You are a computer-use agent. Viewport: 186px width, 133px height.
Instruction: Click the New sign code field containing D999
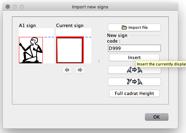tap(134, 48)
